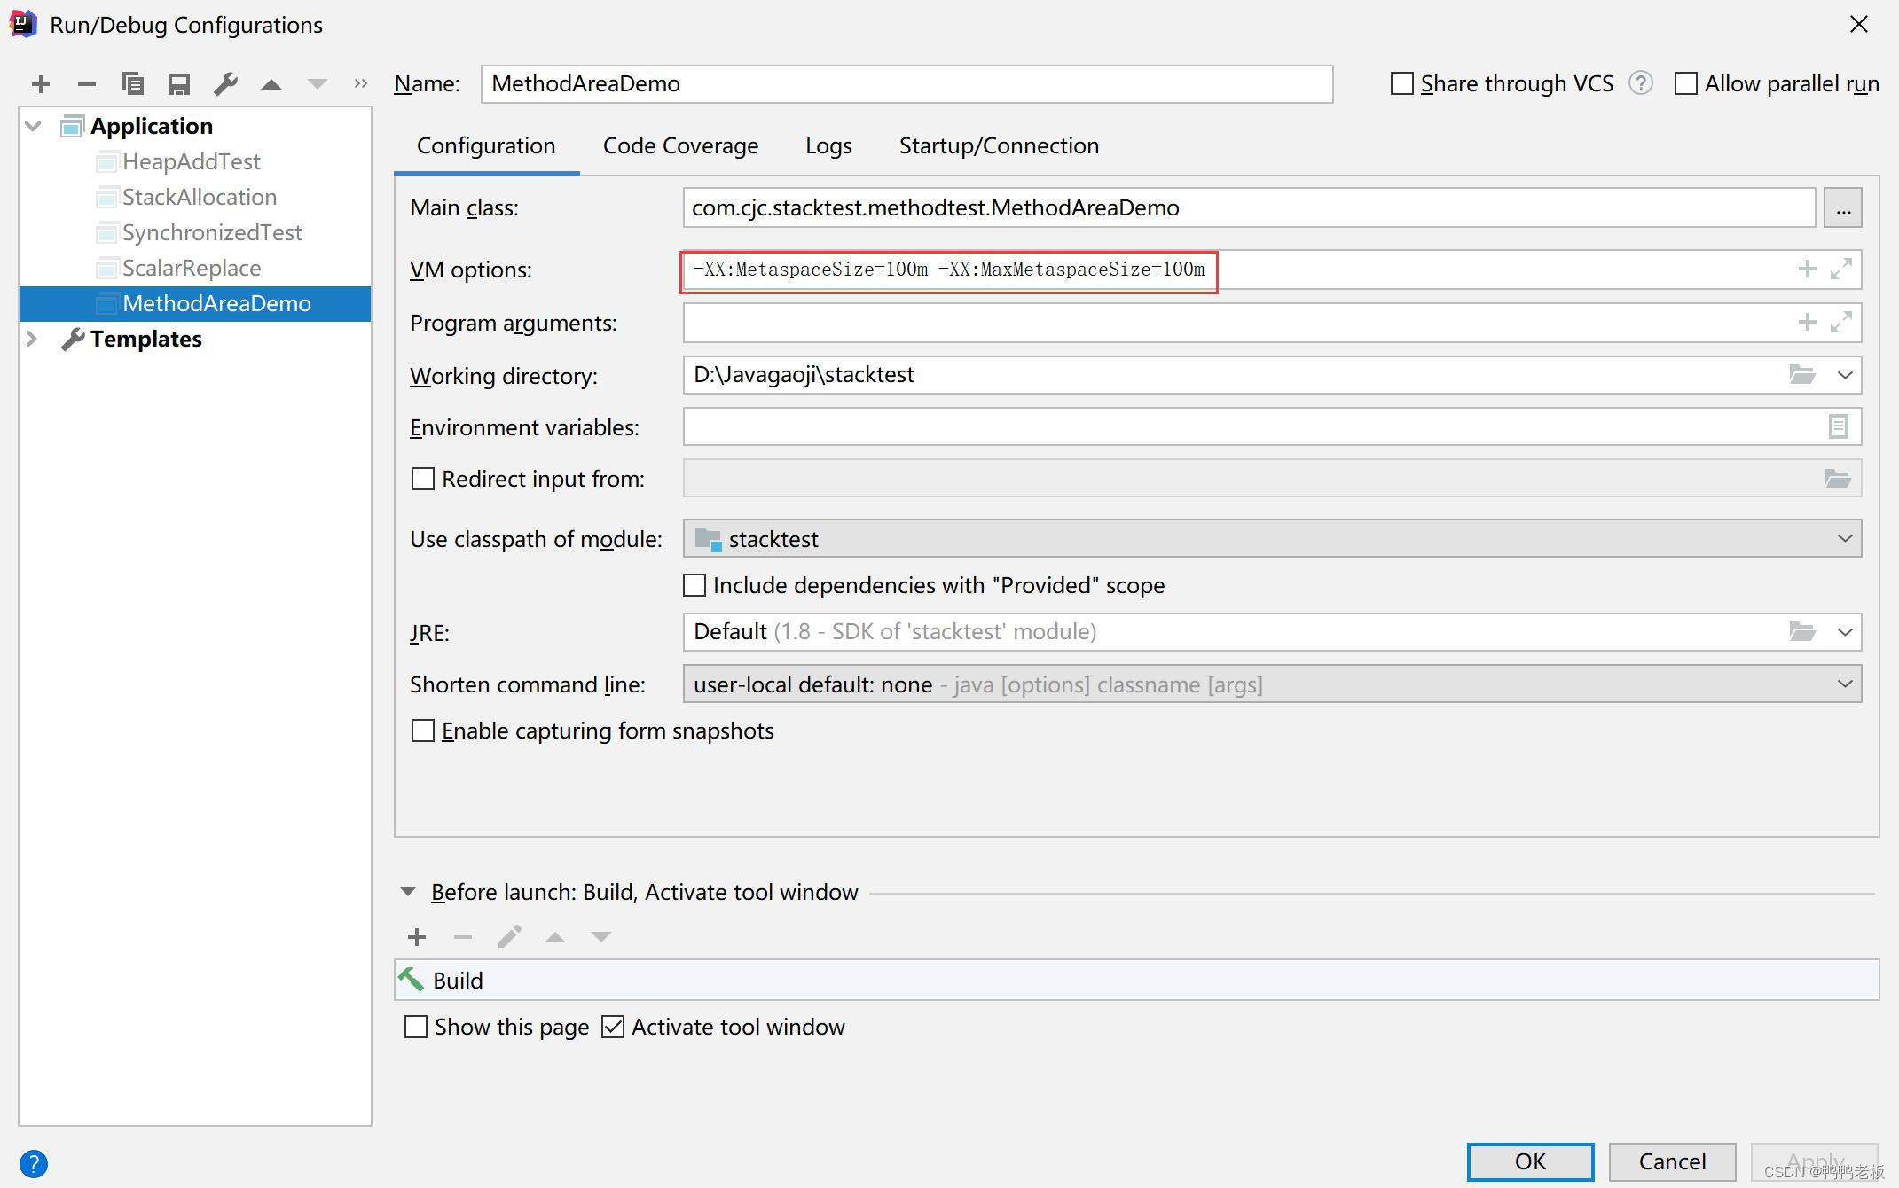Click the Cancel button
Viewport: 1899px width, 1188px height.
[x=1672, y=1161]
